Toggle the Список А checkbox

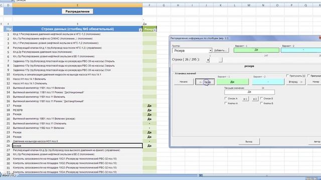[x=226, y=98]
